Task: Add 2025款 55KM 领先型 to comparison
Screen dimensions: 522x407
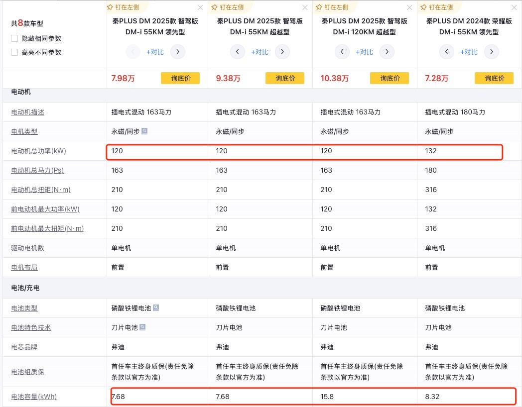Action: pyautogui.click(x=155, y=52)
